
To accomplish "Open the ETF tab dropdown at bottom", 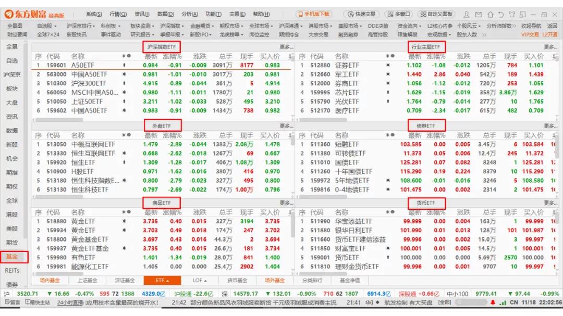I will [162, 280].
